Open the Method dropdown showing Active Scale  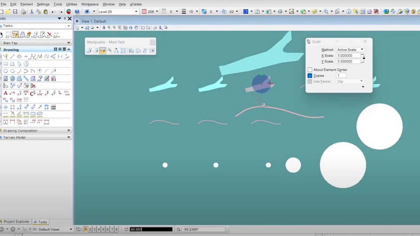pyautogui.click(x=350, y=50)
